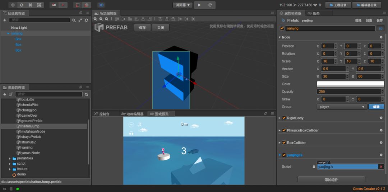Viewport: 388px width, 192px height.
Task: Click the refresh preview icon
Action: point(210,5)
